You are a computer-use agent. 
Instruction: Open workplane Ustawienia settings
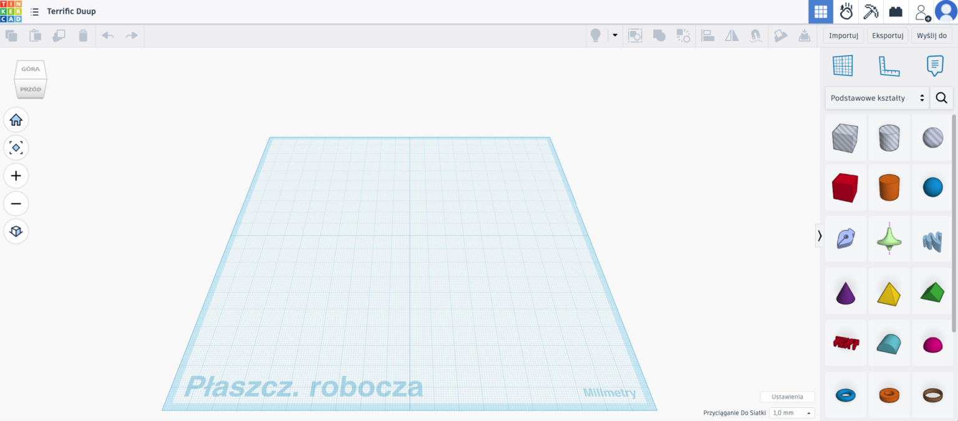[x=787, y=397]
